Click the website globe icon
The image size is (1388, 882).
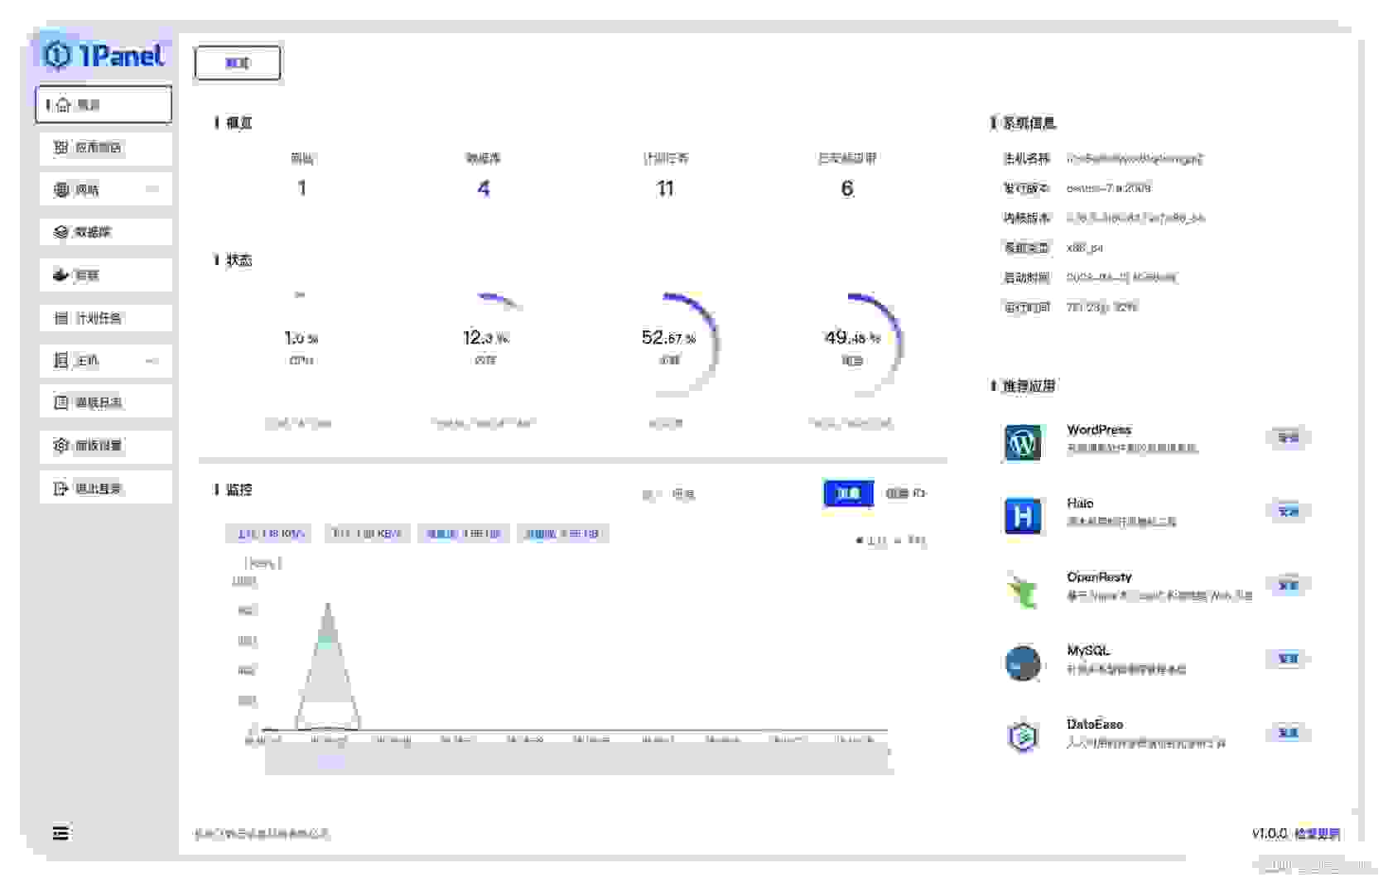tap(60, 190)
